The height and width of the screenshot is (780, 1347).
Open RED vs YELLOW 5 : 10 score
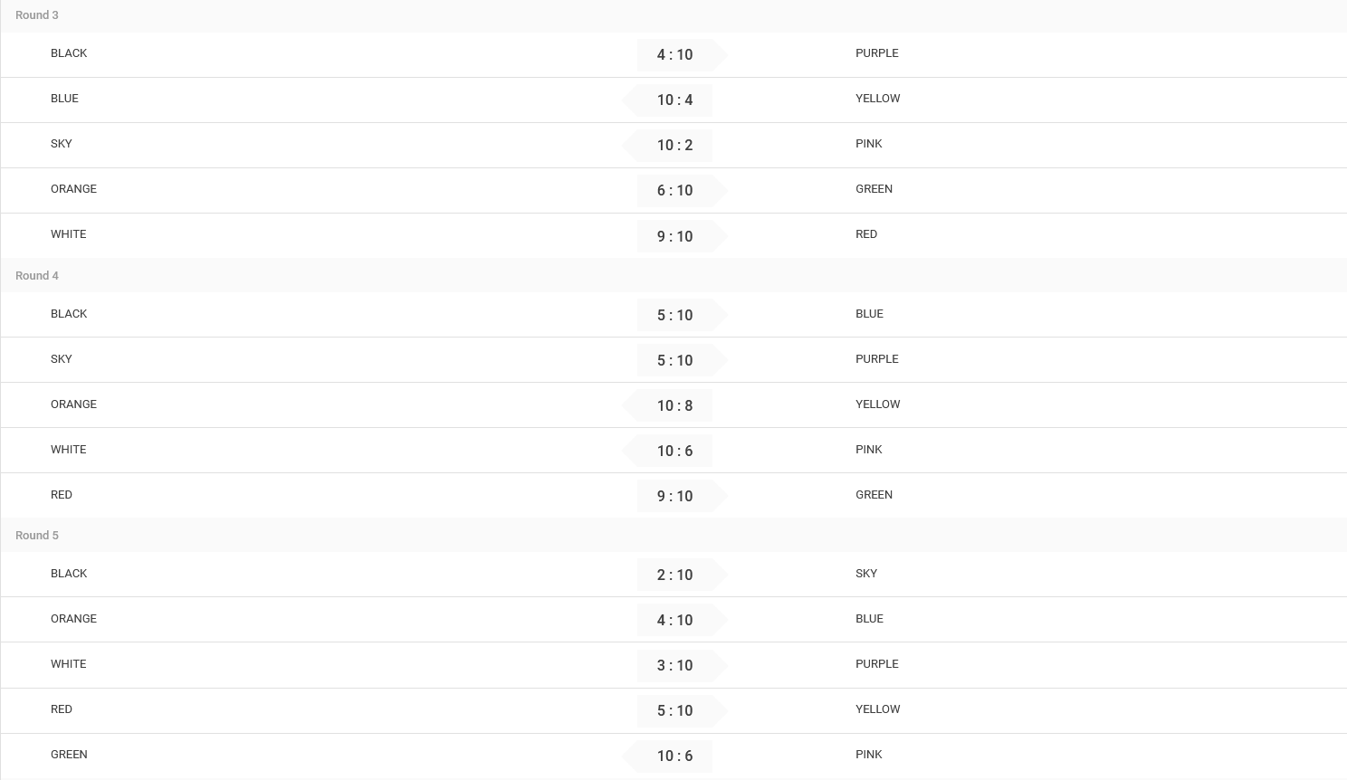[x=675, y=710]
